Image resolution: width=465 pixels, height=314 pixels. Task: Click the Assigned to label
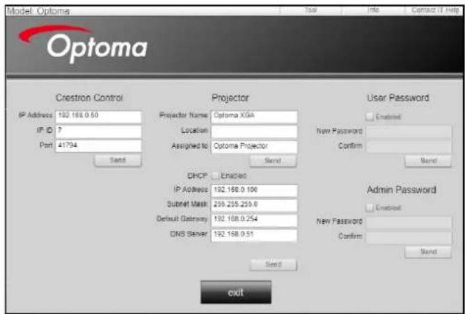coord(189,146)
